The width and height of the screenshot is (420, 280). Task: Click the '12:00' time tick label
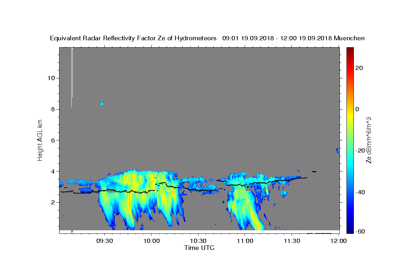[x=338, y=241]
